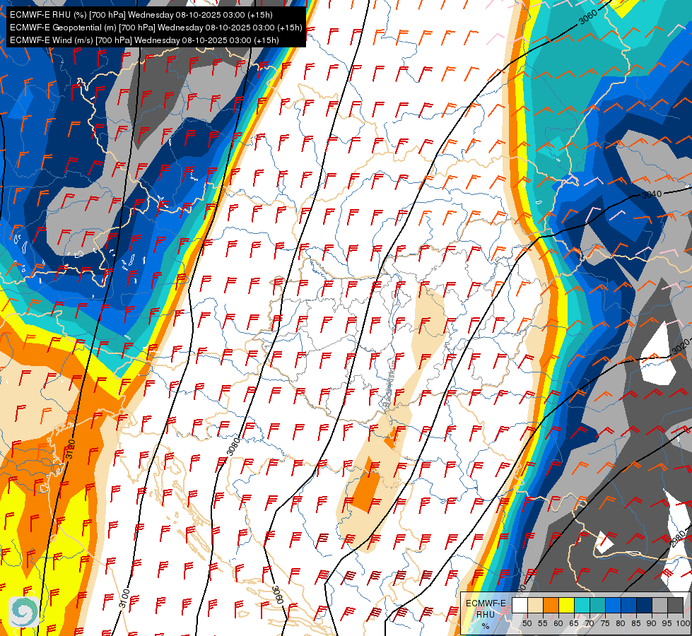Click the ECMWF-E Wind (m/s) header line
Image resolution: width=692 pixels, height=636 pixels.
click(x=144, y=40)
